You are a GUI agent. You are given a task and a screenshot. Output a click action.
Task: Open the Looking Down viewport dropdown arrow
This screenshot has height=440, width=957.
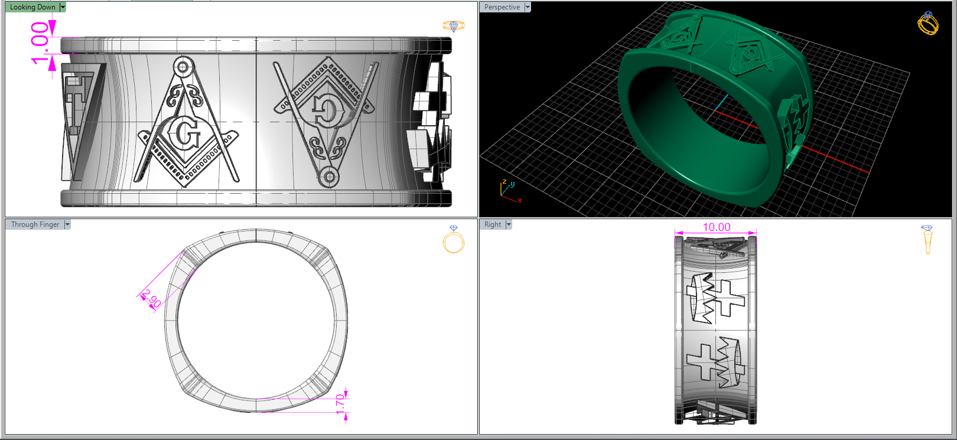click(63, 7)
